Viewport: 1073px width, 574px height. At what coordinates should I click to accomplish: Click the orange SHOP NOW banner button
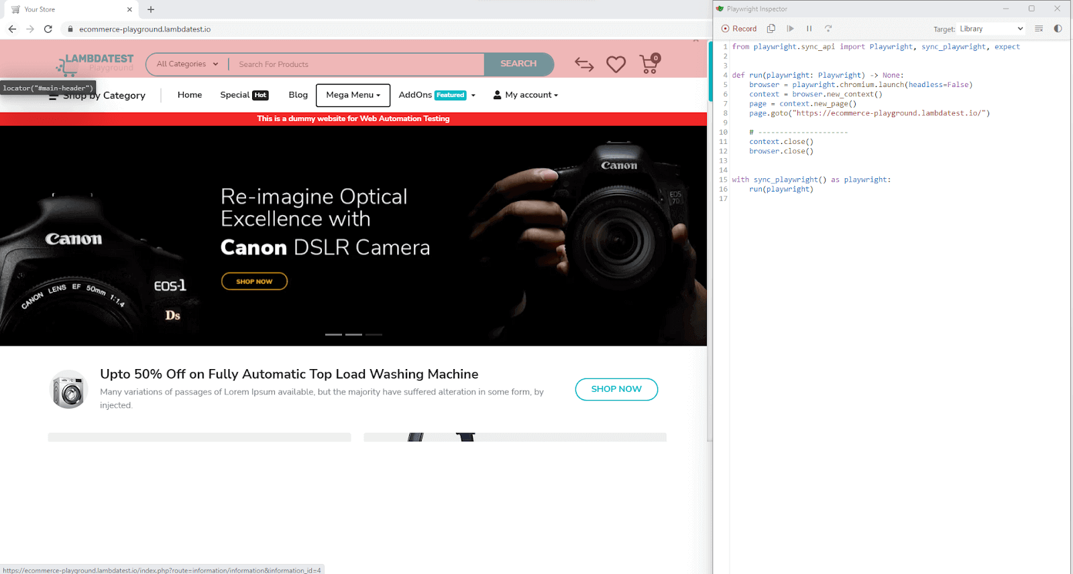click(x=254, y=281)
